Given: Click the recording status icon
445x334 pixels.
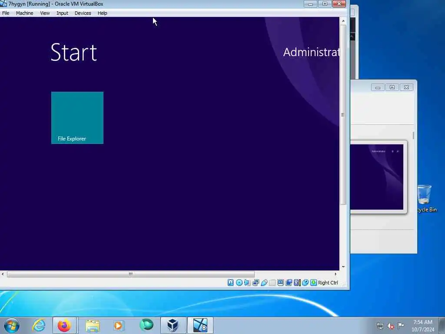Looking at the screenshot, I should pos(289,283).
